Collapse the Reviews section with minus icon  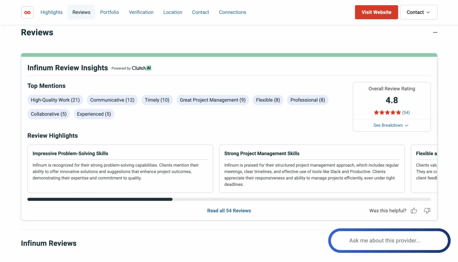tap(435, 32)
